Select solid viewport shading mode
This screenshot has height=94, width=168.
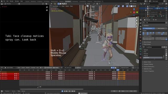coord(131,6)
